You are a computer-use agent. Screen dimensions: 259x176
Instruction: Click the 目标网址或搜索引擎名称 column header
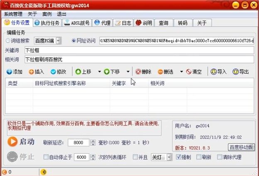[x=71, y=83]
